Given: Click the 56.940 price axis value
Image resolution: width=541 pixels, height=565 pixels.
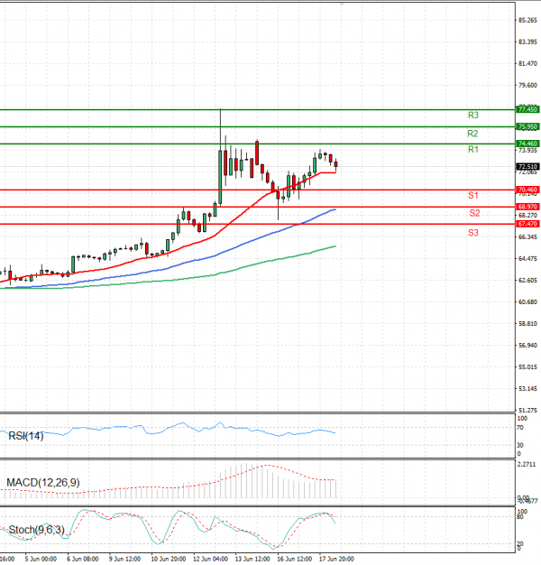Looking at the screenshot, I should [527, 345].
